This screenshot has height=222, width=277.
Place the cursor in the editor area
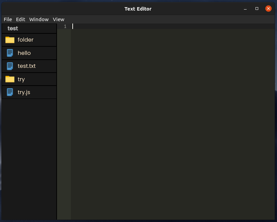[154, 102]
